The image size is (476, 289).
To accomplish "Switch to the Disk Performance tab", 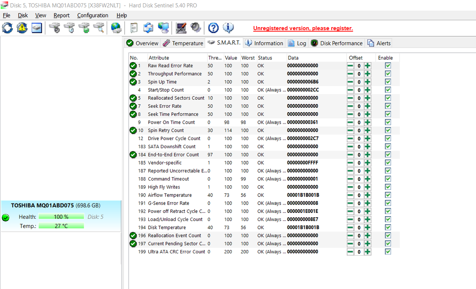I will [x=337, y=43].
